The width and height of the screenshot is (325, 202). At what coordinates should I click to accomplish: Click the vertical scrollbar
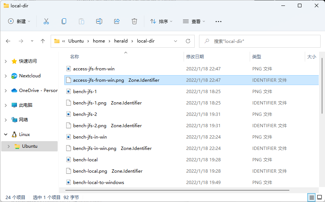pyautogui.click(x=322, y=86)
